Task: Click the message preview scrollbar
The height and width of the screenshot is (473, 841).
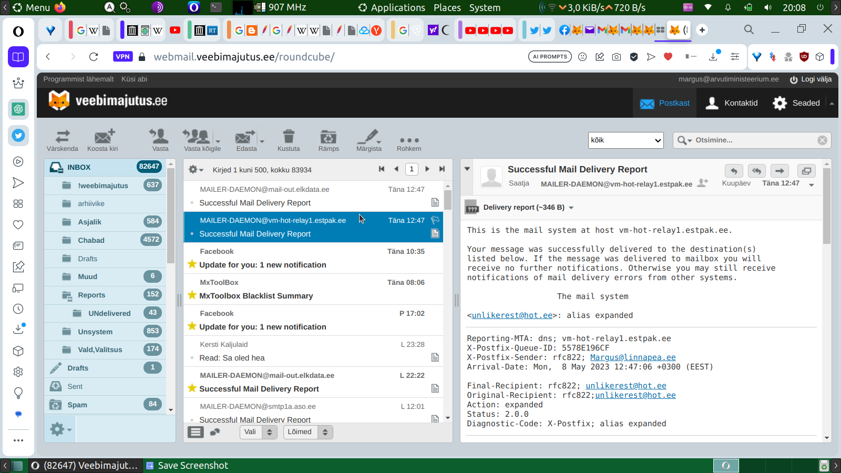Action: 827,206
